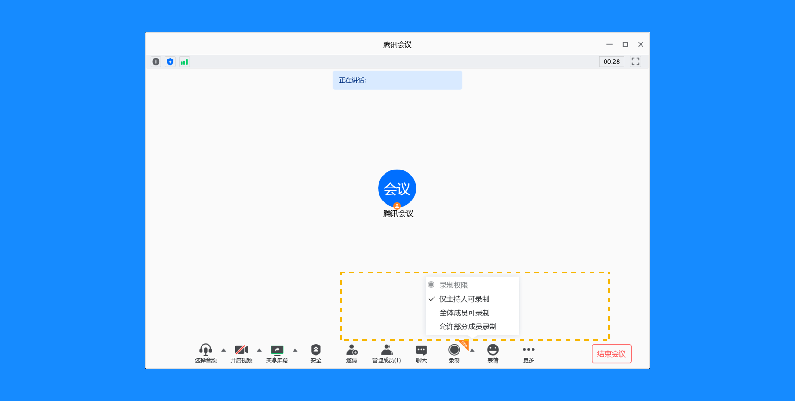
Task: Check the network signal status icon
Action: point(184,61)
